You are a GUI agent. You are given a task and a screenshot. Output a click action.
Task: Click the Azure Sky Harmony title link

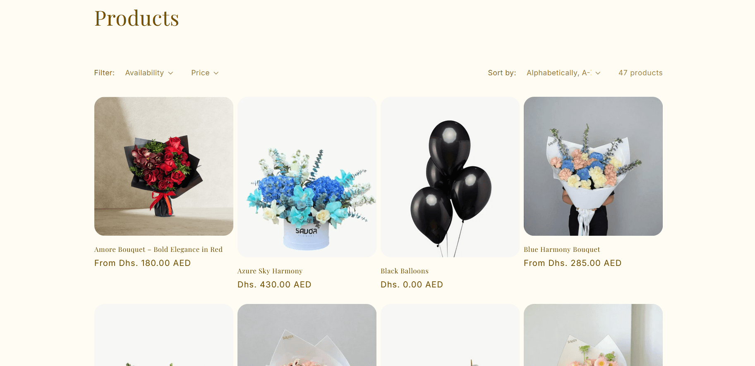[270, 271]
